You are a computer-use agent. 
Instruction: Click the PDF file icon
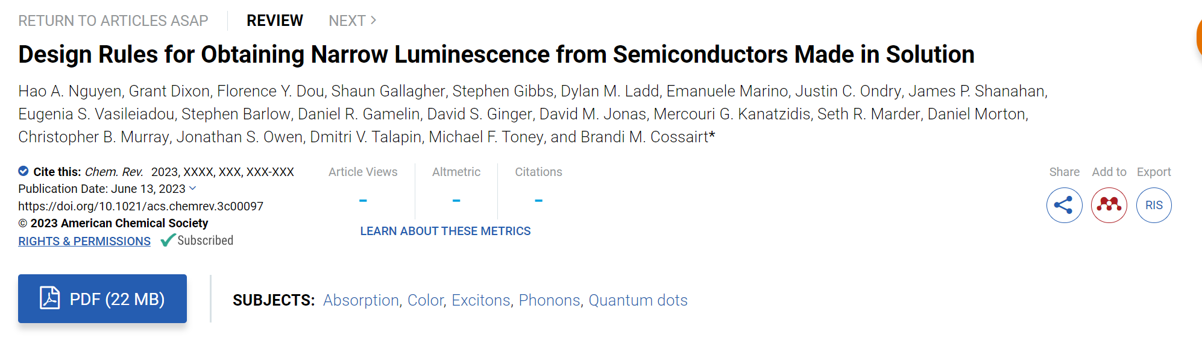pos(49,298)
